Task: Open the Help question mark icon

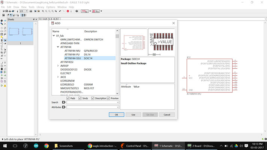Action: pyautogui.click(x=76, y=11)
